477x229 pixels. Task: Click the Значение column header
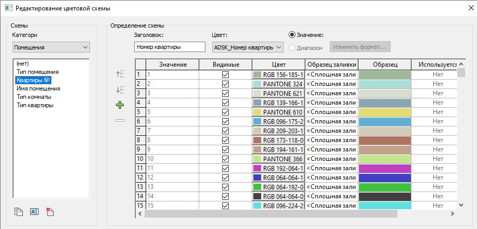pyautogui.click(x=173, y=64)
